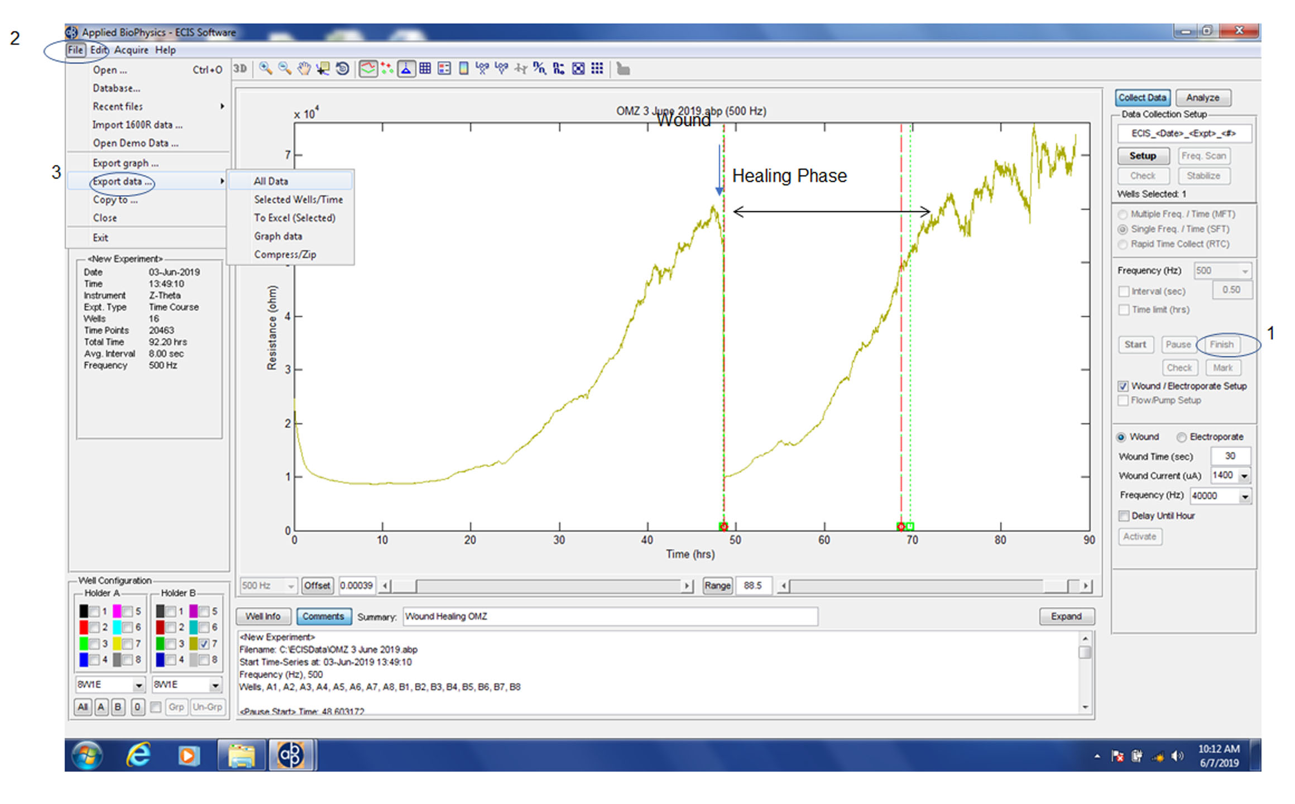
Task: Click the Summary text field
Action: [x=610, y=616]
